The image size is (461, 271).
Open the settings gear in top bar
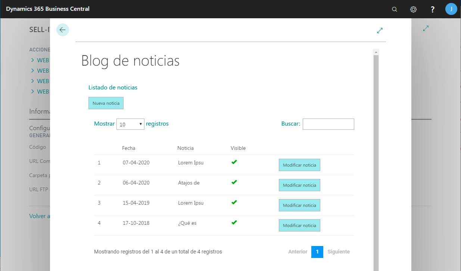[413, 9]
